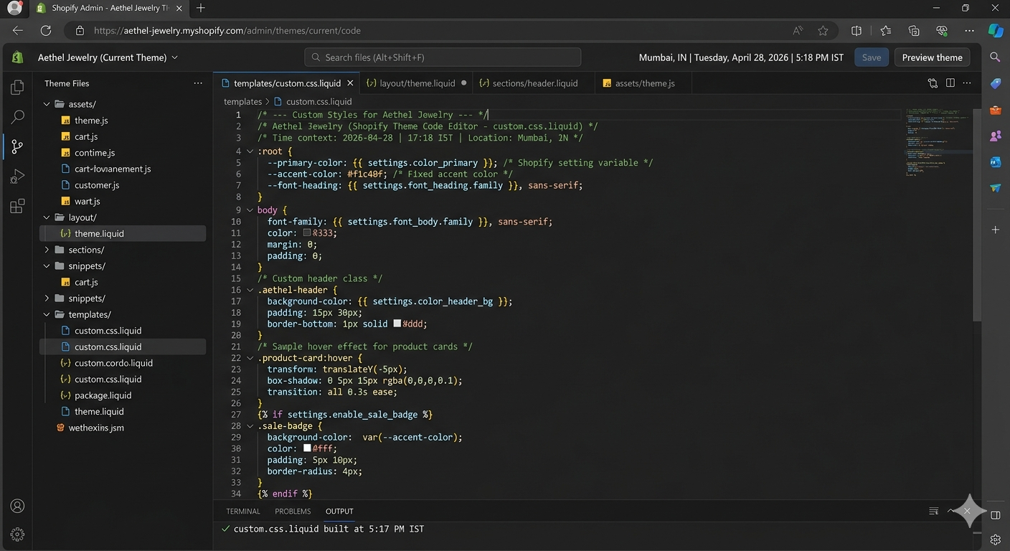The image size is (1010, 551).
Task: Open browser Collections
Action: pyautogui.click(x=914, y=31)
